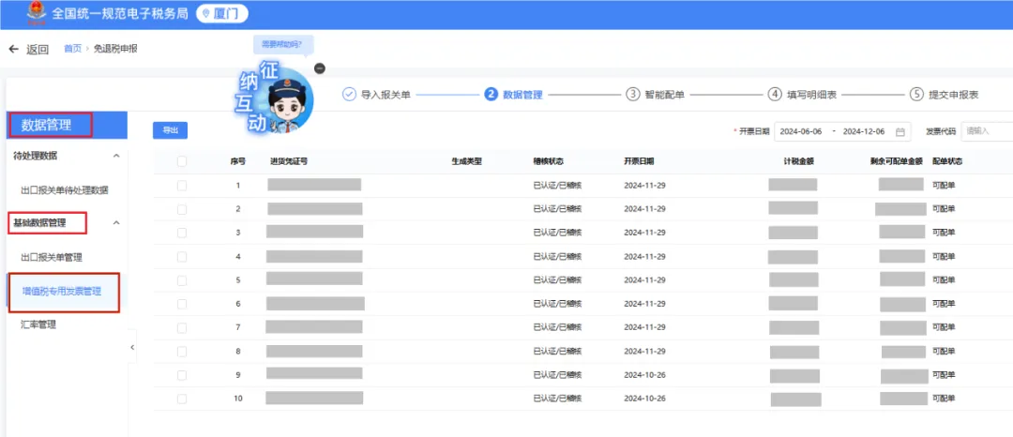Go to the 智能配单 step label
This screenshot has height=437, width=1013.
[664, 95]
